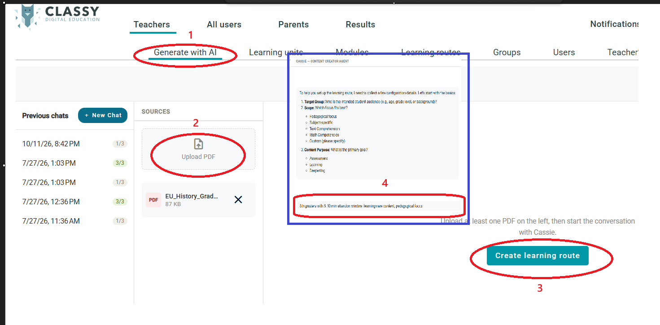The image size is (660, 325).
Task: Click the 1/3 badge on the 11:36 AM chat
Action: tap(120, 221)
